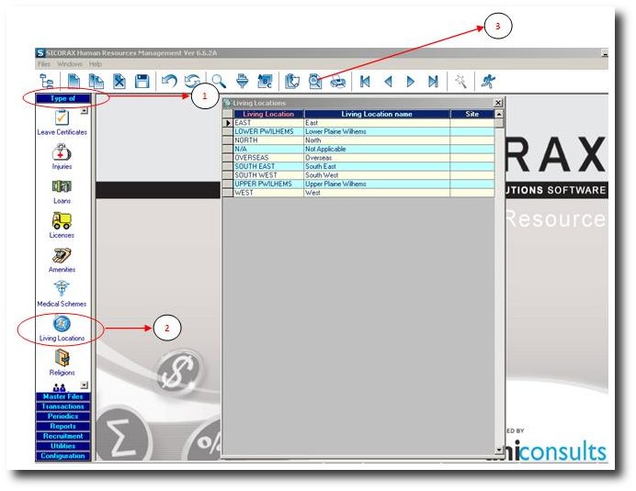Close the Living Locations window
The width and height of the screenshot is (636, 491).
click(x=498, y=103)
